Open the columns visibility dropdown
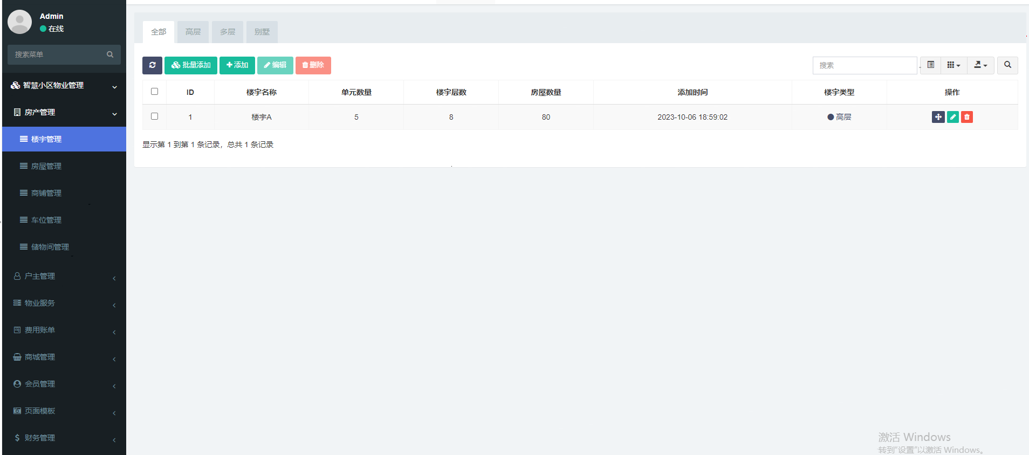1029x455 pixels. click(x=953, y=65)
